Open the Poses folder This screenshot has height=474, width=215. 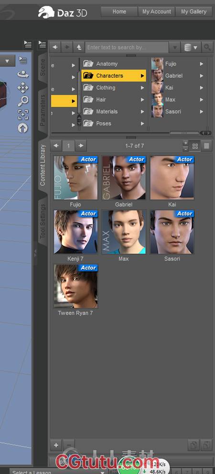[x=114, y=124]
